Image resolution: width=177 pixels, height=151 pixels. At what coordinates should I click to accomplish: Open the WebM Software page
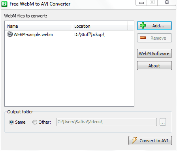click(154, 54)
